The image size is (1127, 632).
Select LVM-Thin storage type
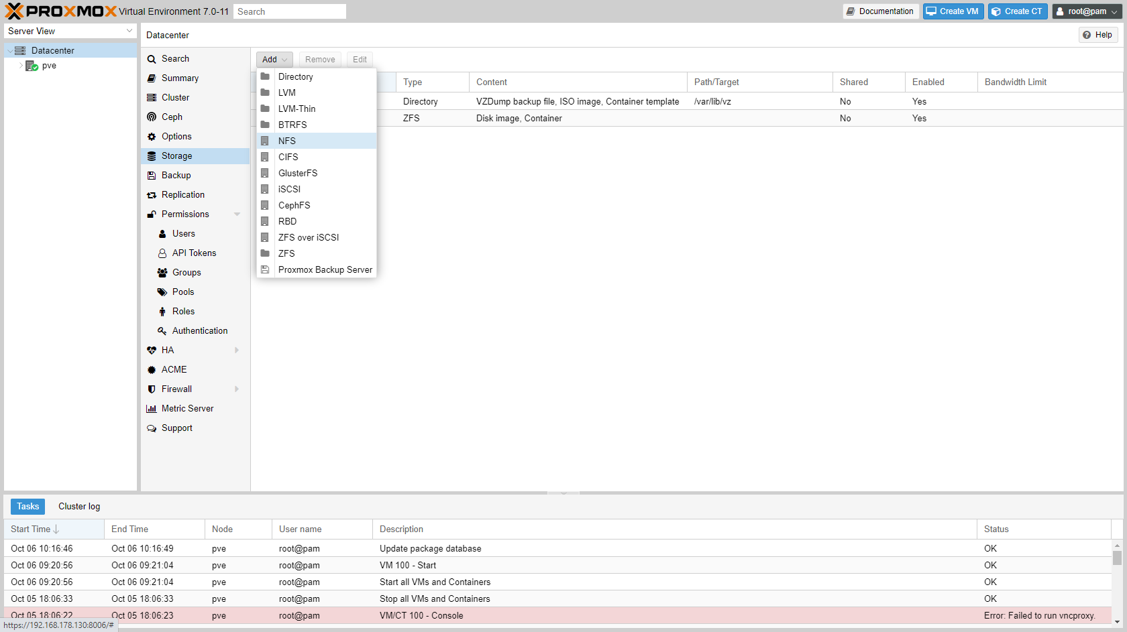click(x=317, y=109)
